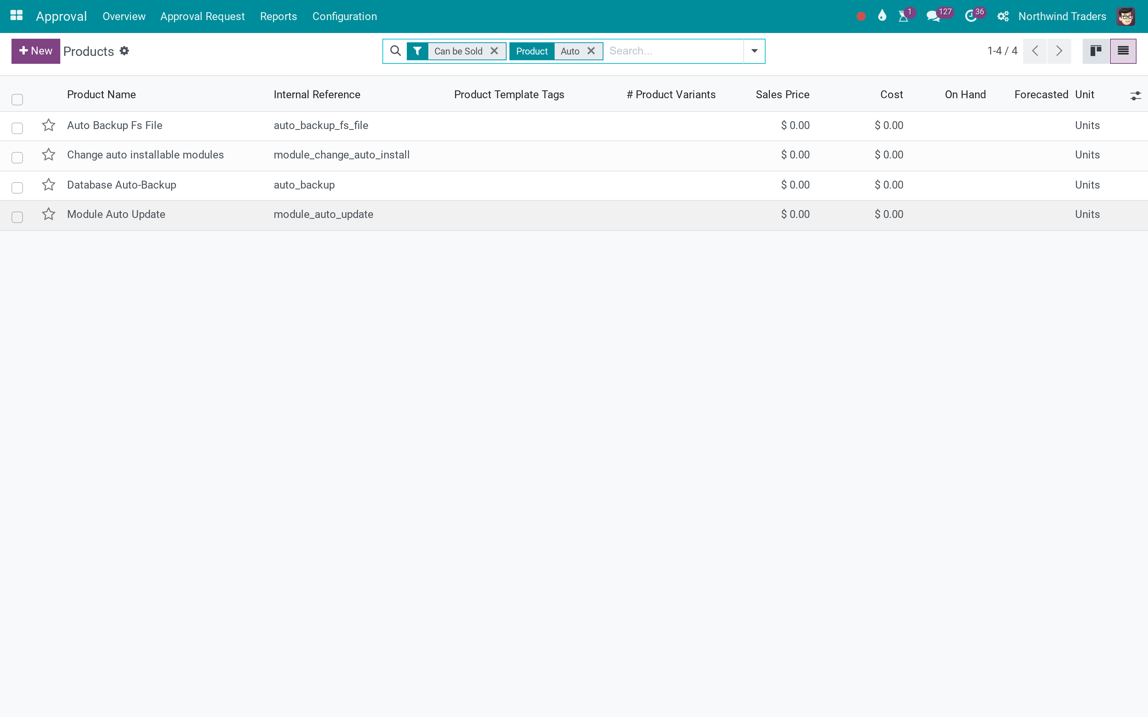Check the Database Auto-Backup row

[x=17, y=187]
